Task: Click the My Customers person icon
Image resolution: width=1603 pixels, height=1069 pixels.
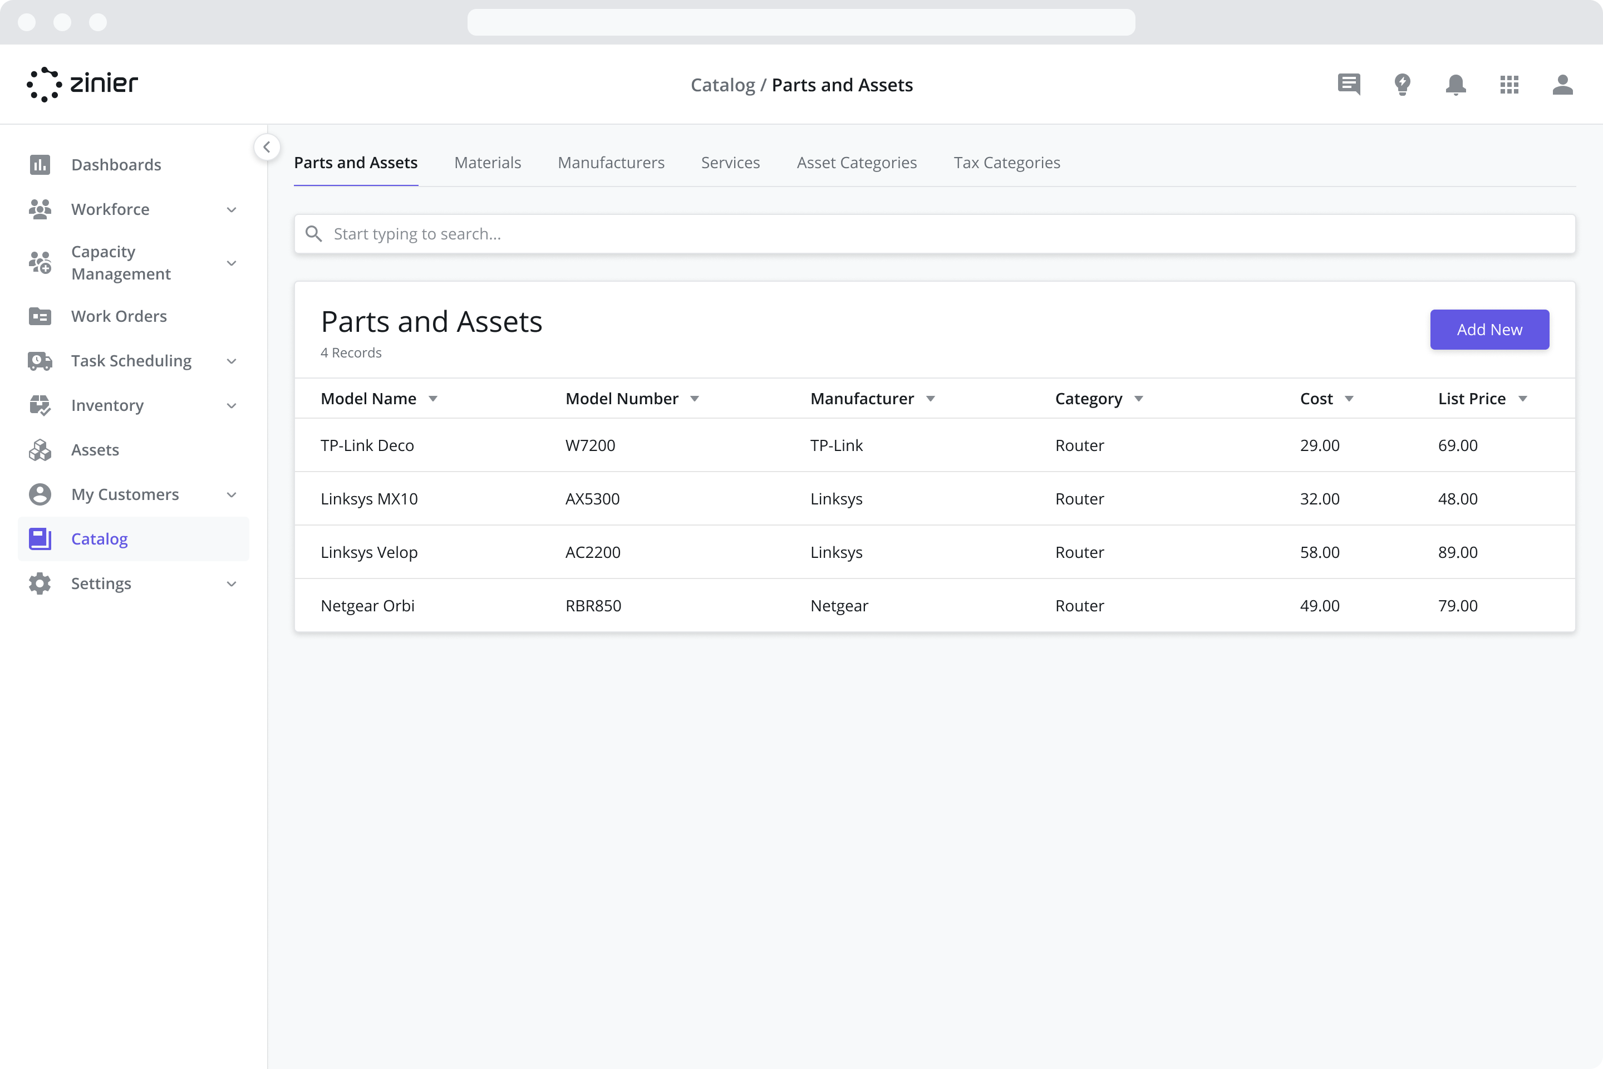Action: click(40, 494)
